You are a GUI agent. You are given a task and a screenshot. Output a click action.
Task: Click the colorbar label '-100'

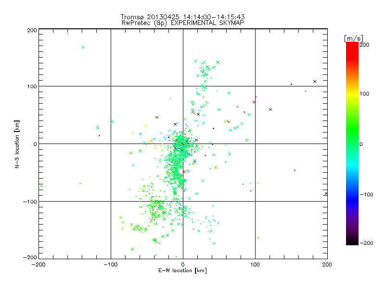pos(366,194)
